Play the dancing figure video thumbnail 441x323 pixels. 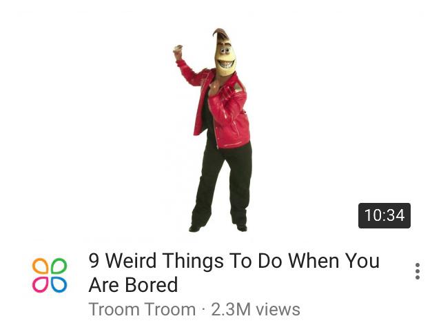click(220, 124)
